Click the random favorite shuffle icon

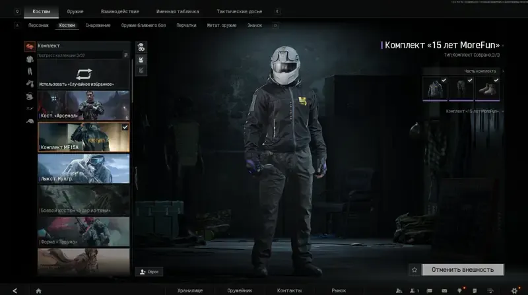point(84,74)
